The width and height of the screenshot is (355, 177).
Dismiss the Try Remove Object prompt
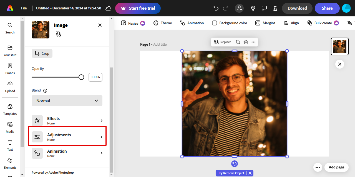250,173
